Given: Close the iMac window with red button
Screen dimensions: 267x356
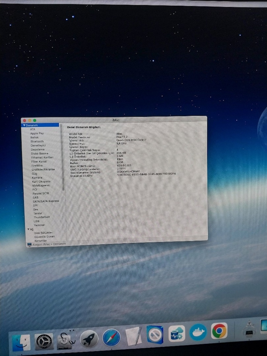Looking at the screenshot, I should tap(25, 121).
